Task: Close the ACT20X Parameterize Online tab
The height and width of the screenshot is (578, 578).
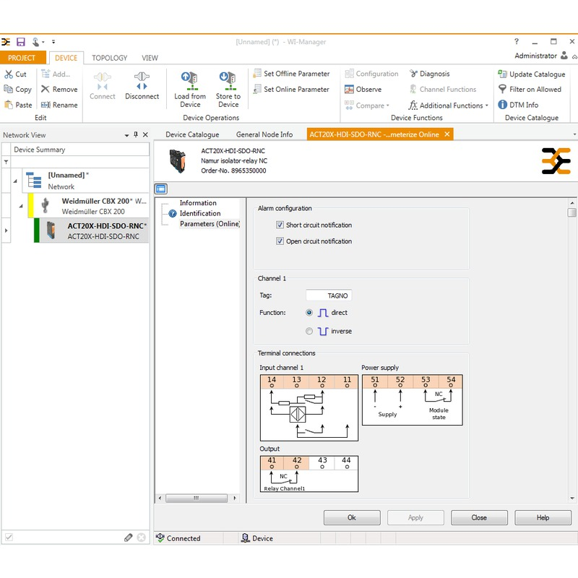Action: click(447, 134)
